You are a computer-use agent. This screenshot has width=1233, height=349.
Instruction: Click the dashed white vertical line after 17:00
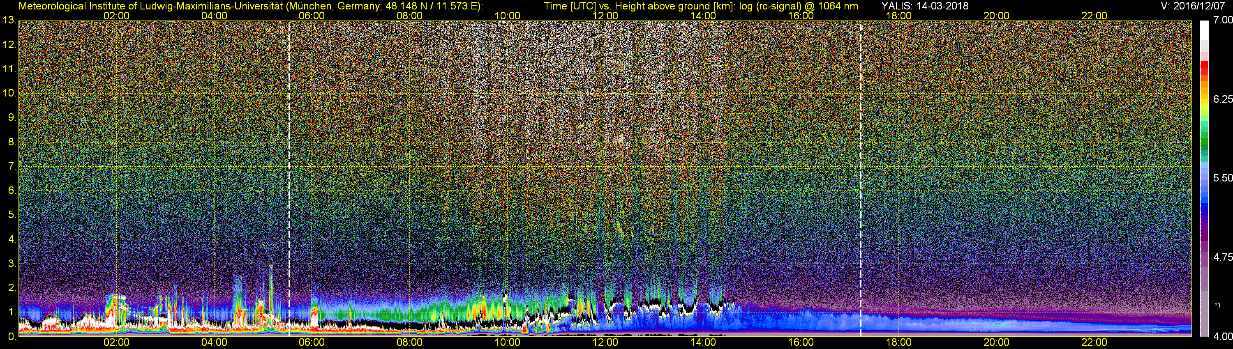pos(861,178)
